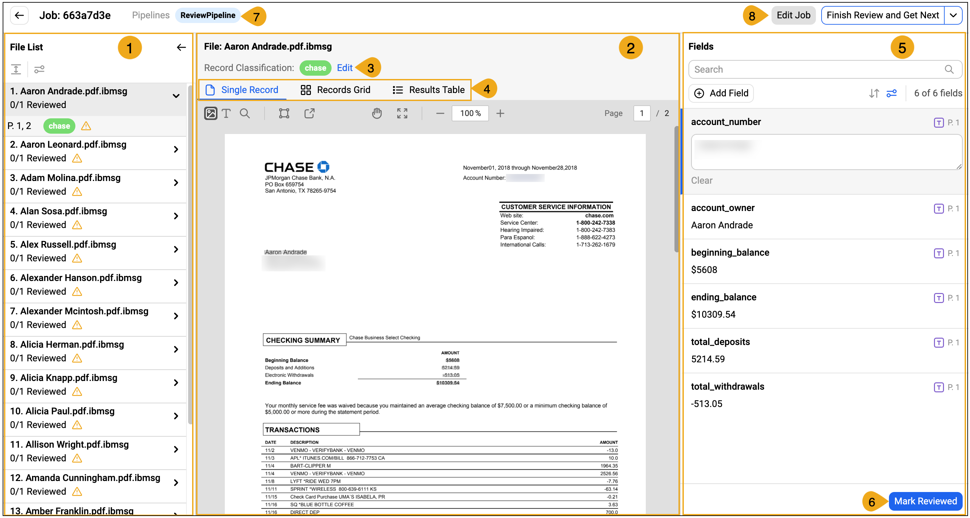The image size is (970, 518).
Task: Toggle the filter icon in the File List header
Action: 39,69
